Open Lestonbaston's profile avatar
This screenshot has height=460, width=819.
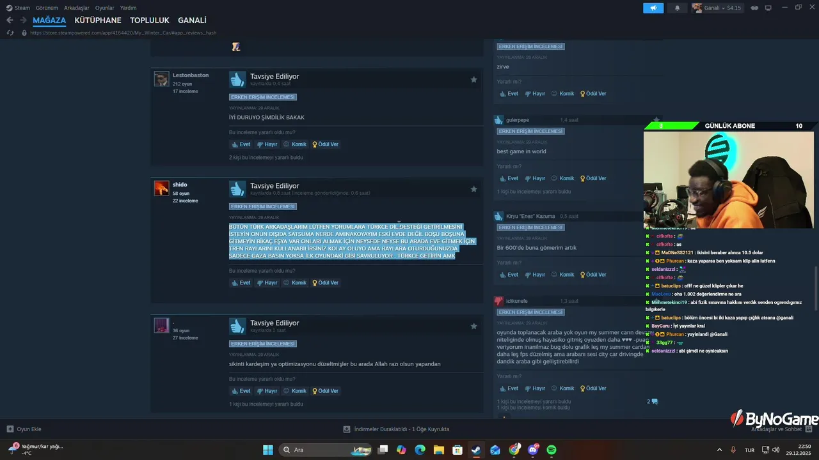point(161,79)
